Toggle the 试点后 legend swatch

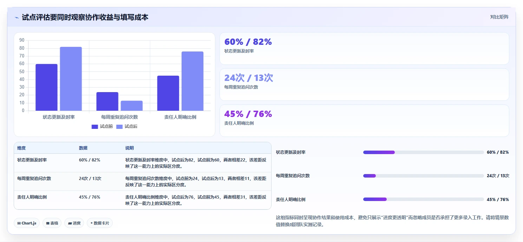pos(119,127)
